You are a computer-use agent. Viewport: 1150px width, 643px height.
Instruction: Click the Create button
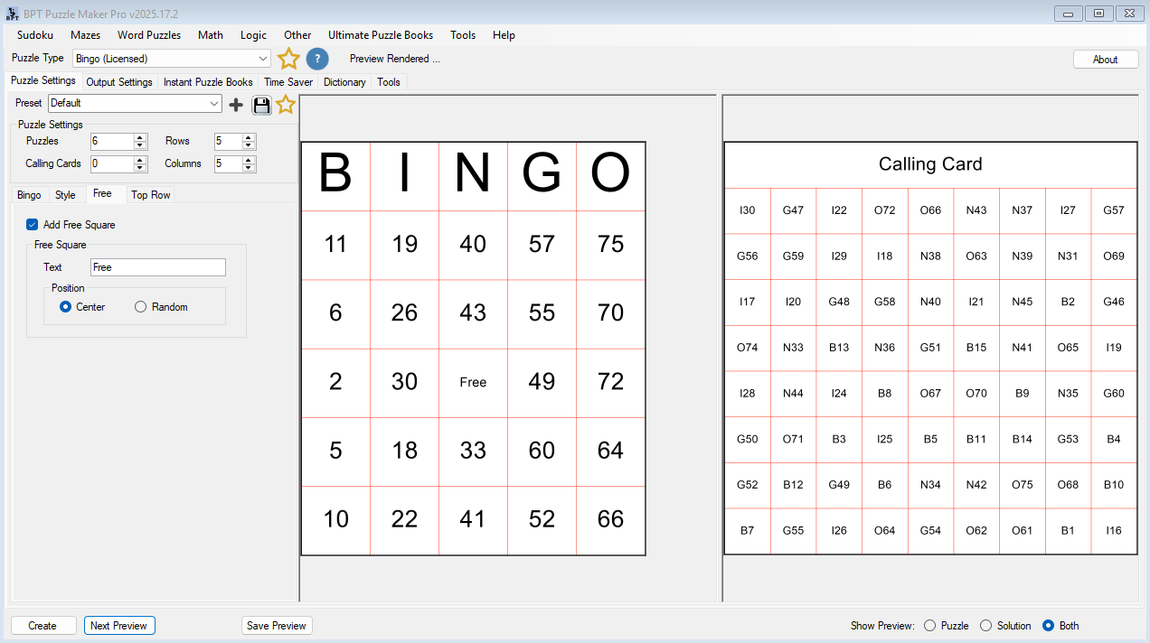click(x=42, y=625)
